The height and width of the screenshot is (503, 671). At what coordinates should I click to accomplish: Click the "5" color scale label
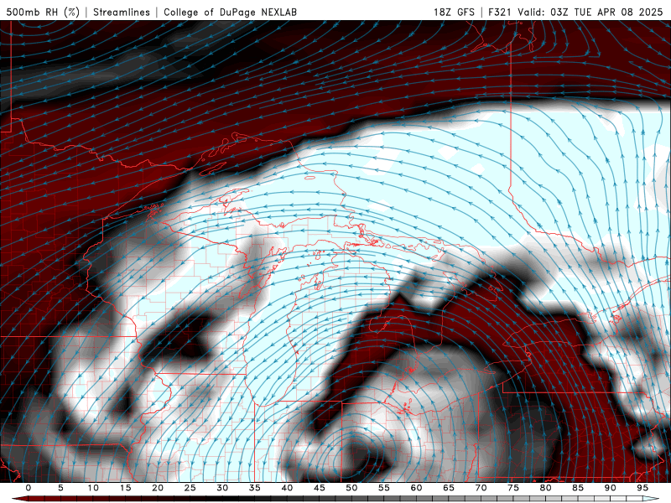[x=60, y=488]
